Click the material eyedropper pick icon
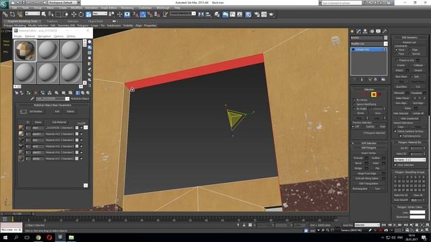The width and height of the screenshot is (431, 242). (32, 99)
